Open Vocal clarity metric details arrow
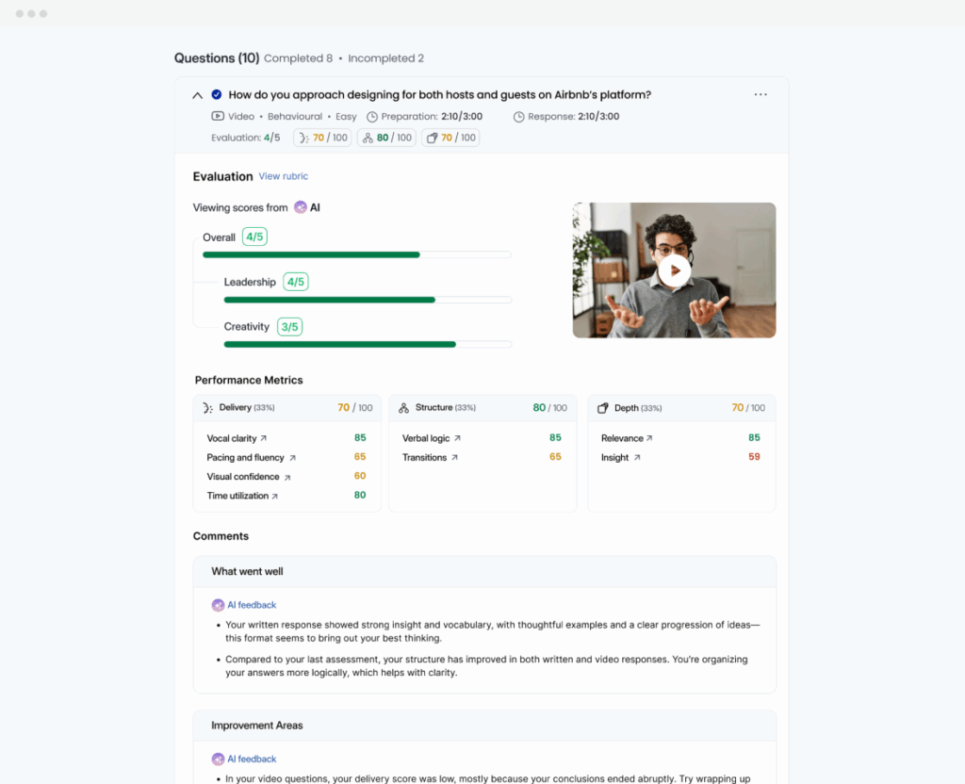Screen dimensions: 965x784 pos(264,438)
